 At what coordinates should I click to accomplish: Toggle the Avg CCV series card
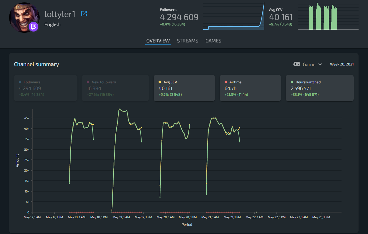(184, 88)
